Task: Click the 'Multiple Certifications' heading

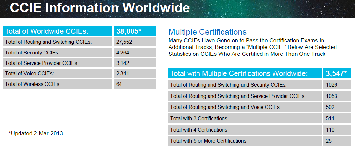Action: point(207,32)
